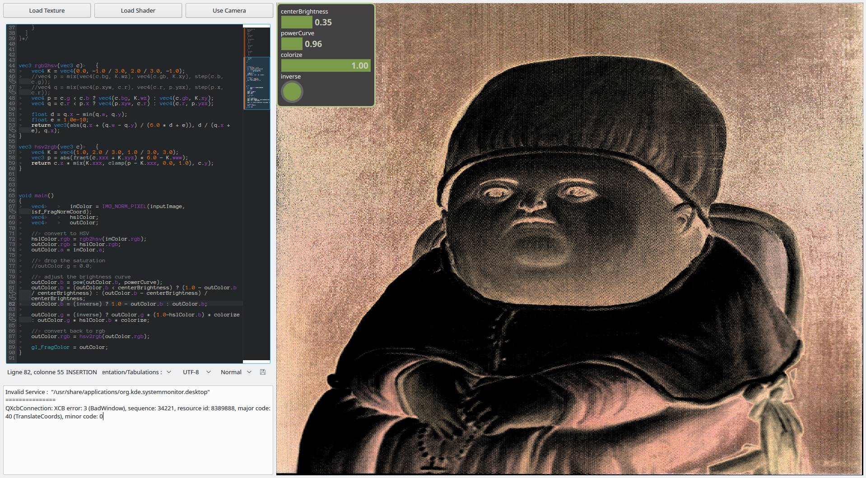Click the code minimap on the editor's right
The height and width of the screenshot is (478, 866).
coord(256,193)
